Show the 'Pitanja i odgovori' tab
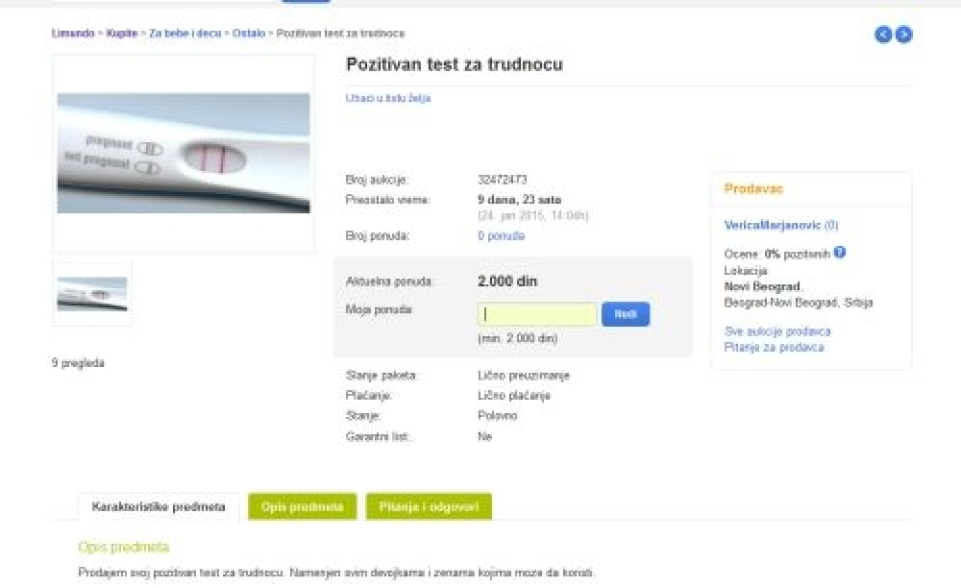 (429, 506)
